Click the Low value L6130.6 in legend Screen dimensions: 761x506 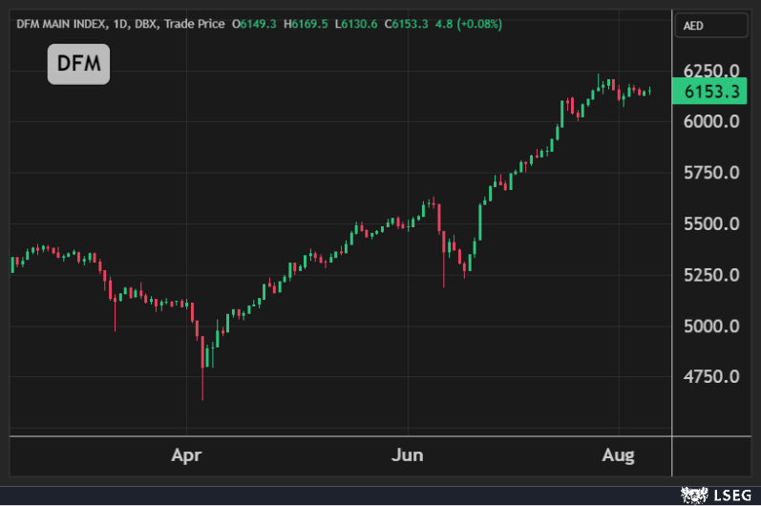357,24
